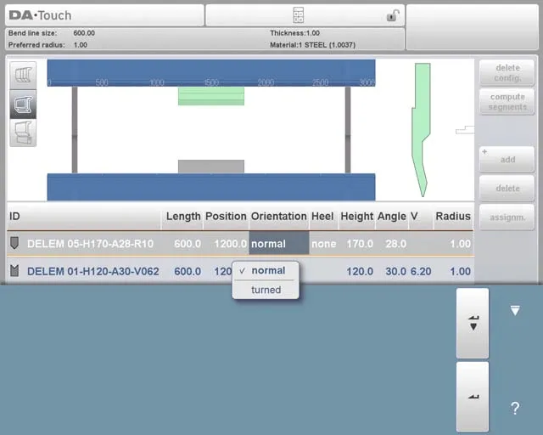Open the Orientation cell of punch row
Viewport: 543px width, 435px height.
[x=278, y=243]
